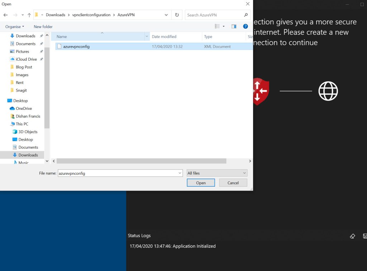Open the Snagit folder in the sidebar
The image size is (367, 271).
tap(22, 90)
